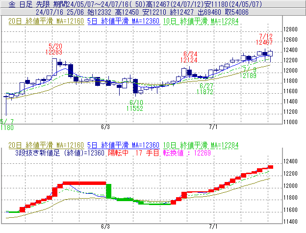Click the 12800 price axis label
This screenshot has width=306, height=233.
[290, 29]
